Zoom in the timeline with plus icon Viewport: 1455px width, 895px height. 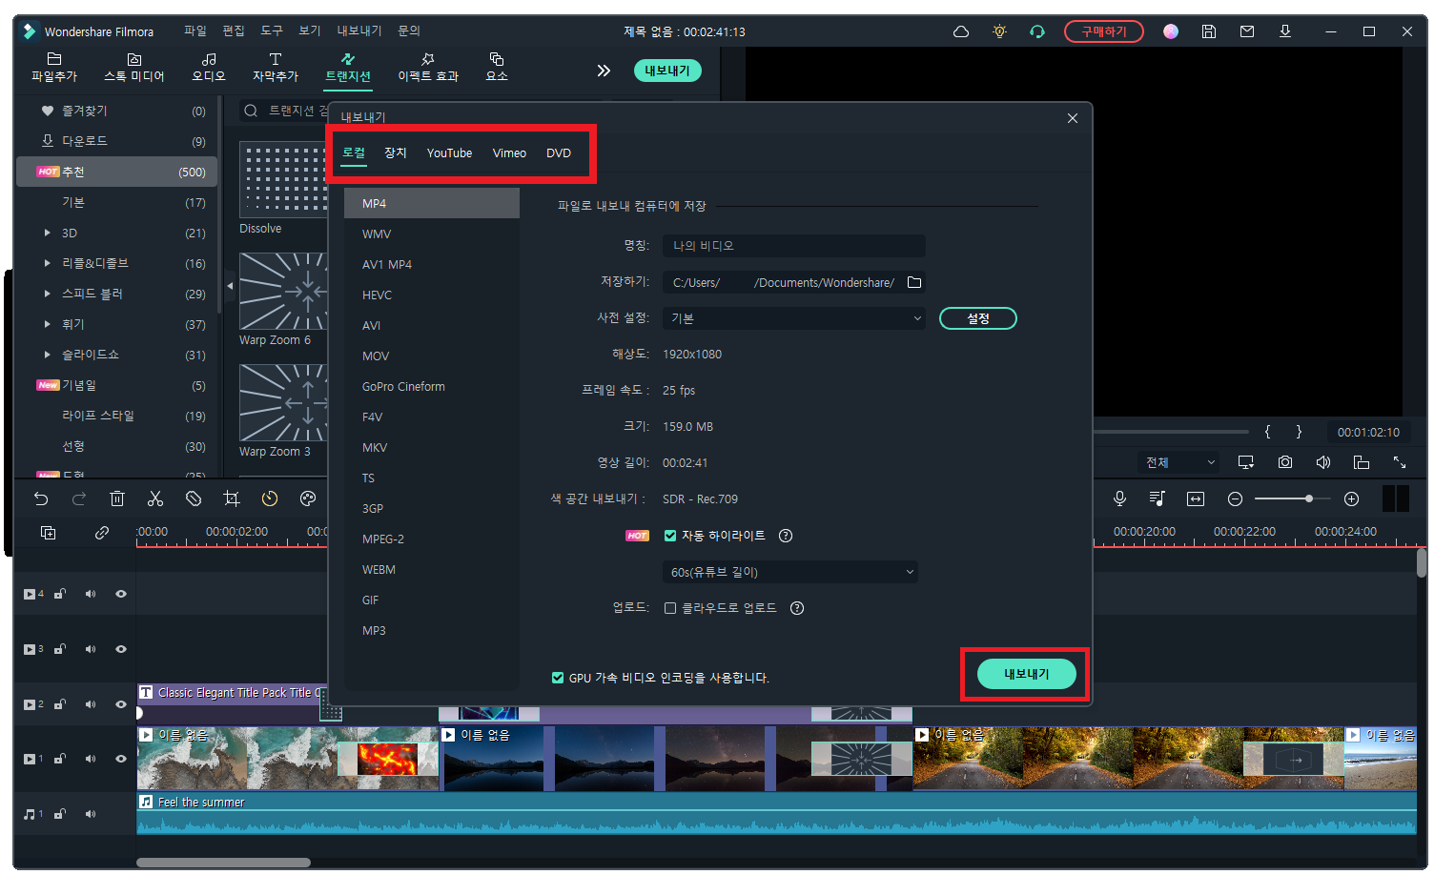tap(1351, 498)
